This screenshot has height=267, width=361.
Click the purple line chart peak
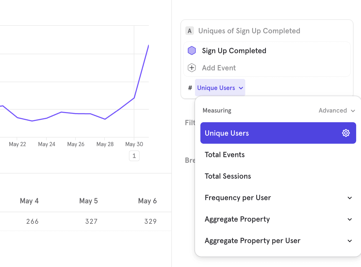pos(148,46)
